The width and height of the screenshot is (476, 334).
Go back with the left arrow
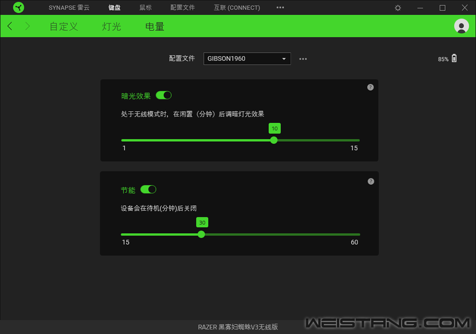point(10,26)
